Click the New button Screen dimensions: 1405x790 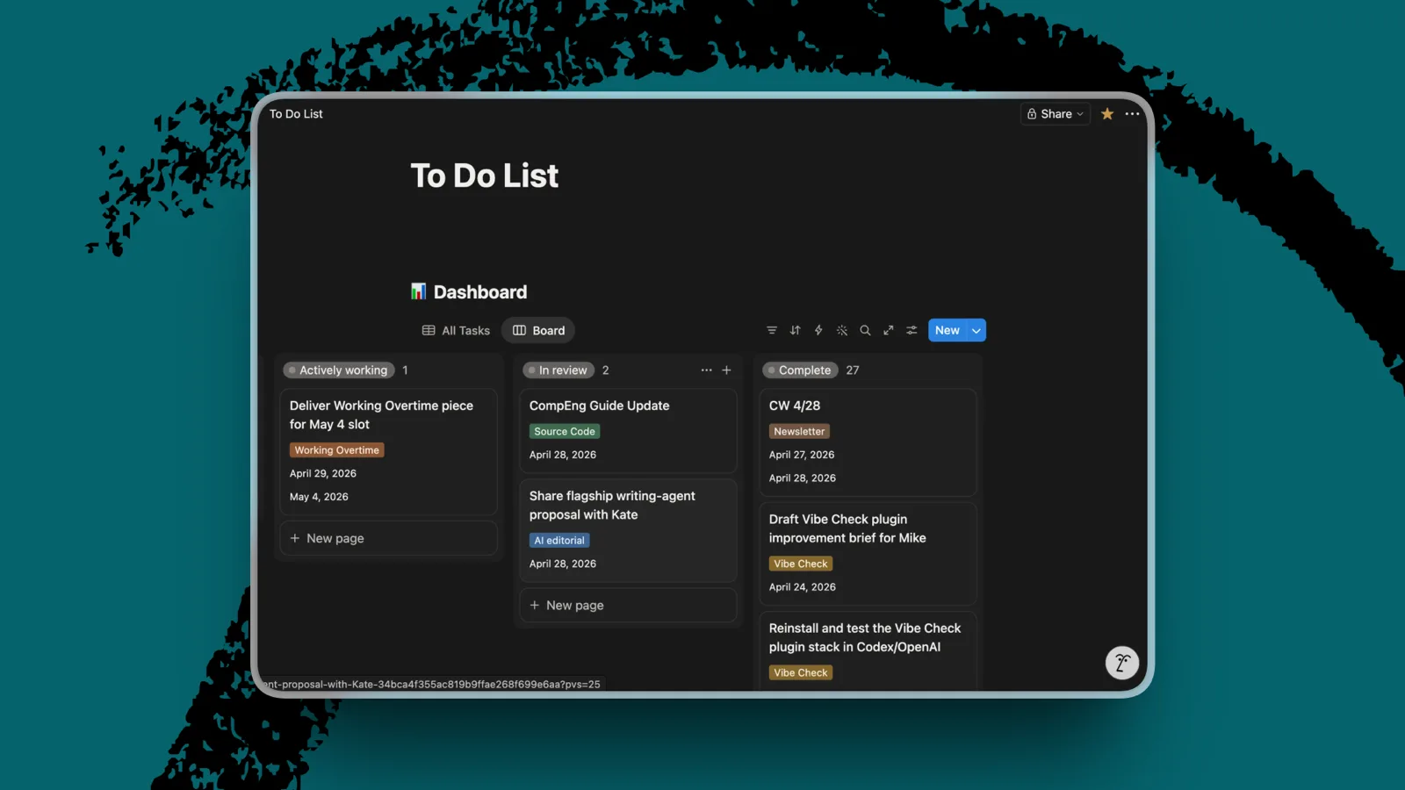pyautogui.click(x=947, y=330)
